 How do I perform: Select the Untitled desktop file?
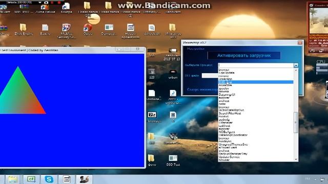coord(152,8)
